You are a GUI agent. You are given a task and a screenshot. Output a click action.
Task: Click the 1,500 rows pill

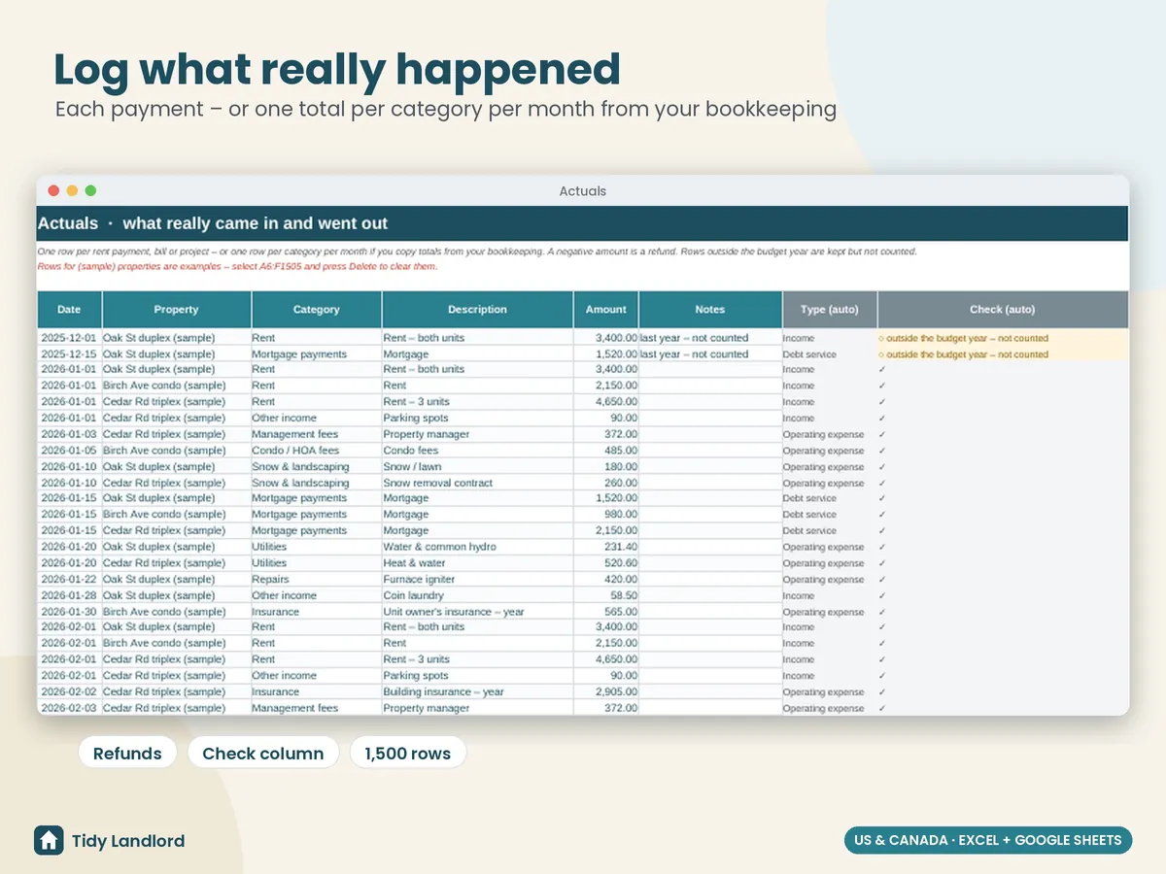tap(408, 753)
